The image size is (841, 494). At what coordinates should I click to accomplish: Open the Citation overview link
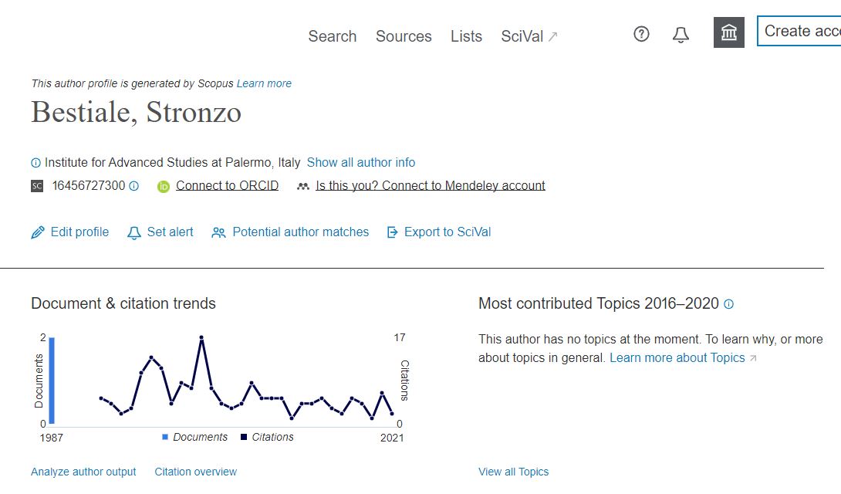pyautogui.click(x=196, y=472)
